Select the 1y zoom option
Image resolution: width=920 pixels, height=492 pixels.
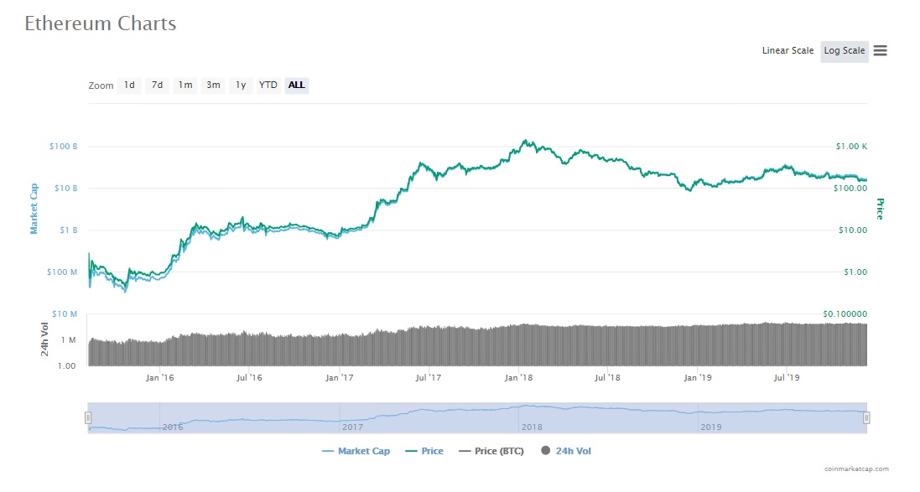click(241, 85)
